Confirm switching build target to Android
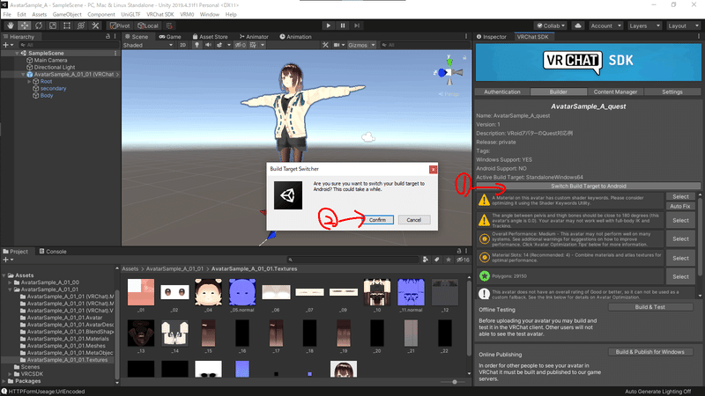705x396 pixels. click(377, 219)
